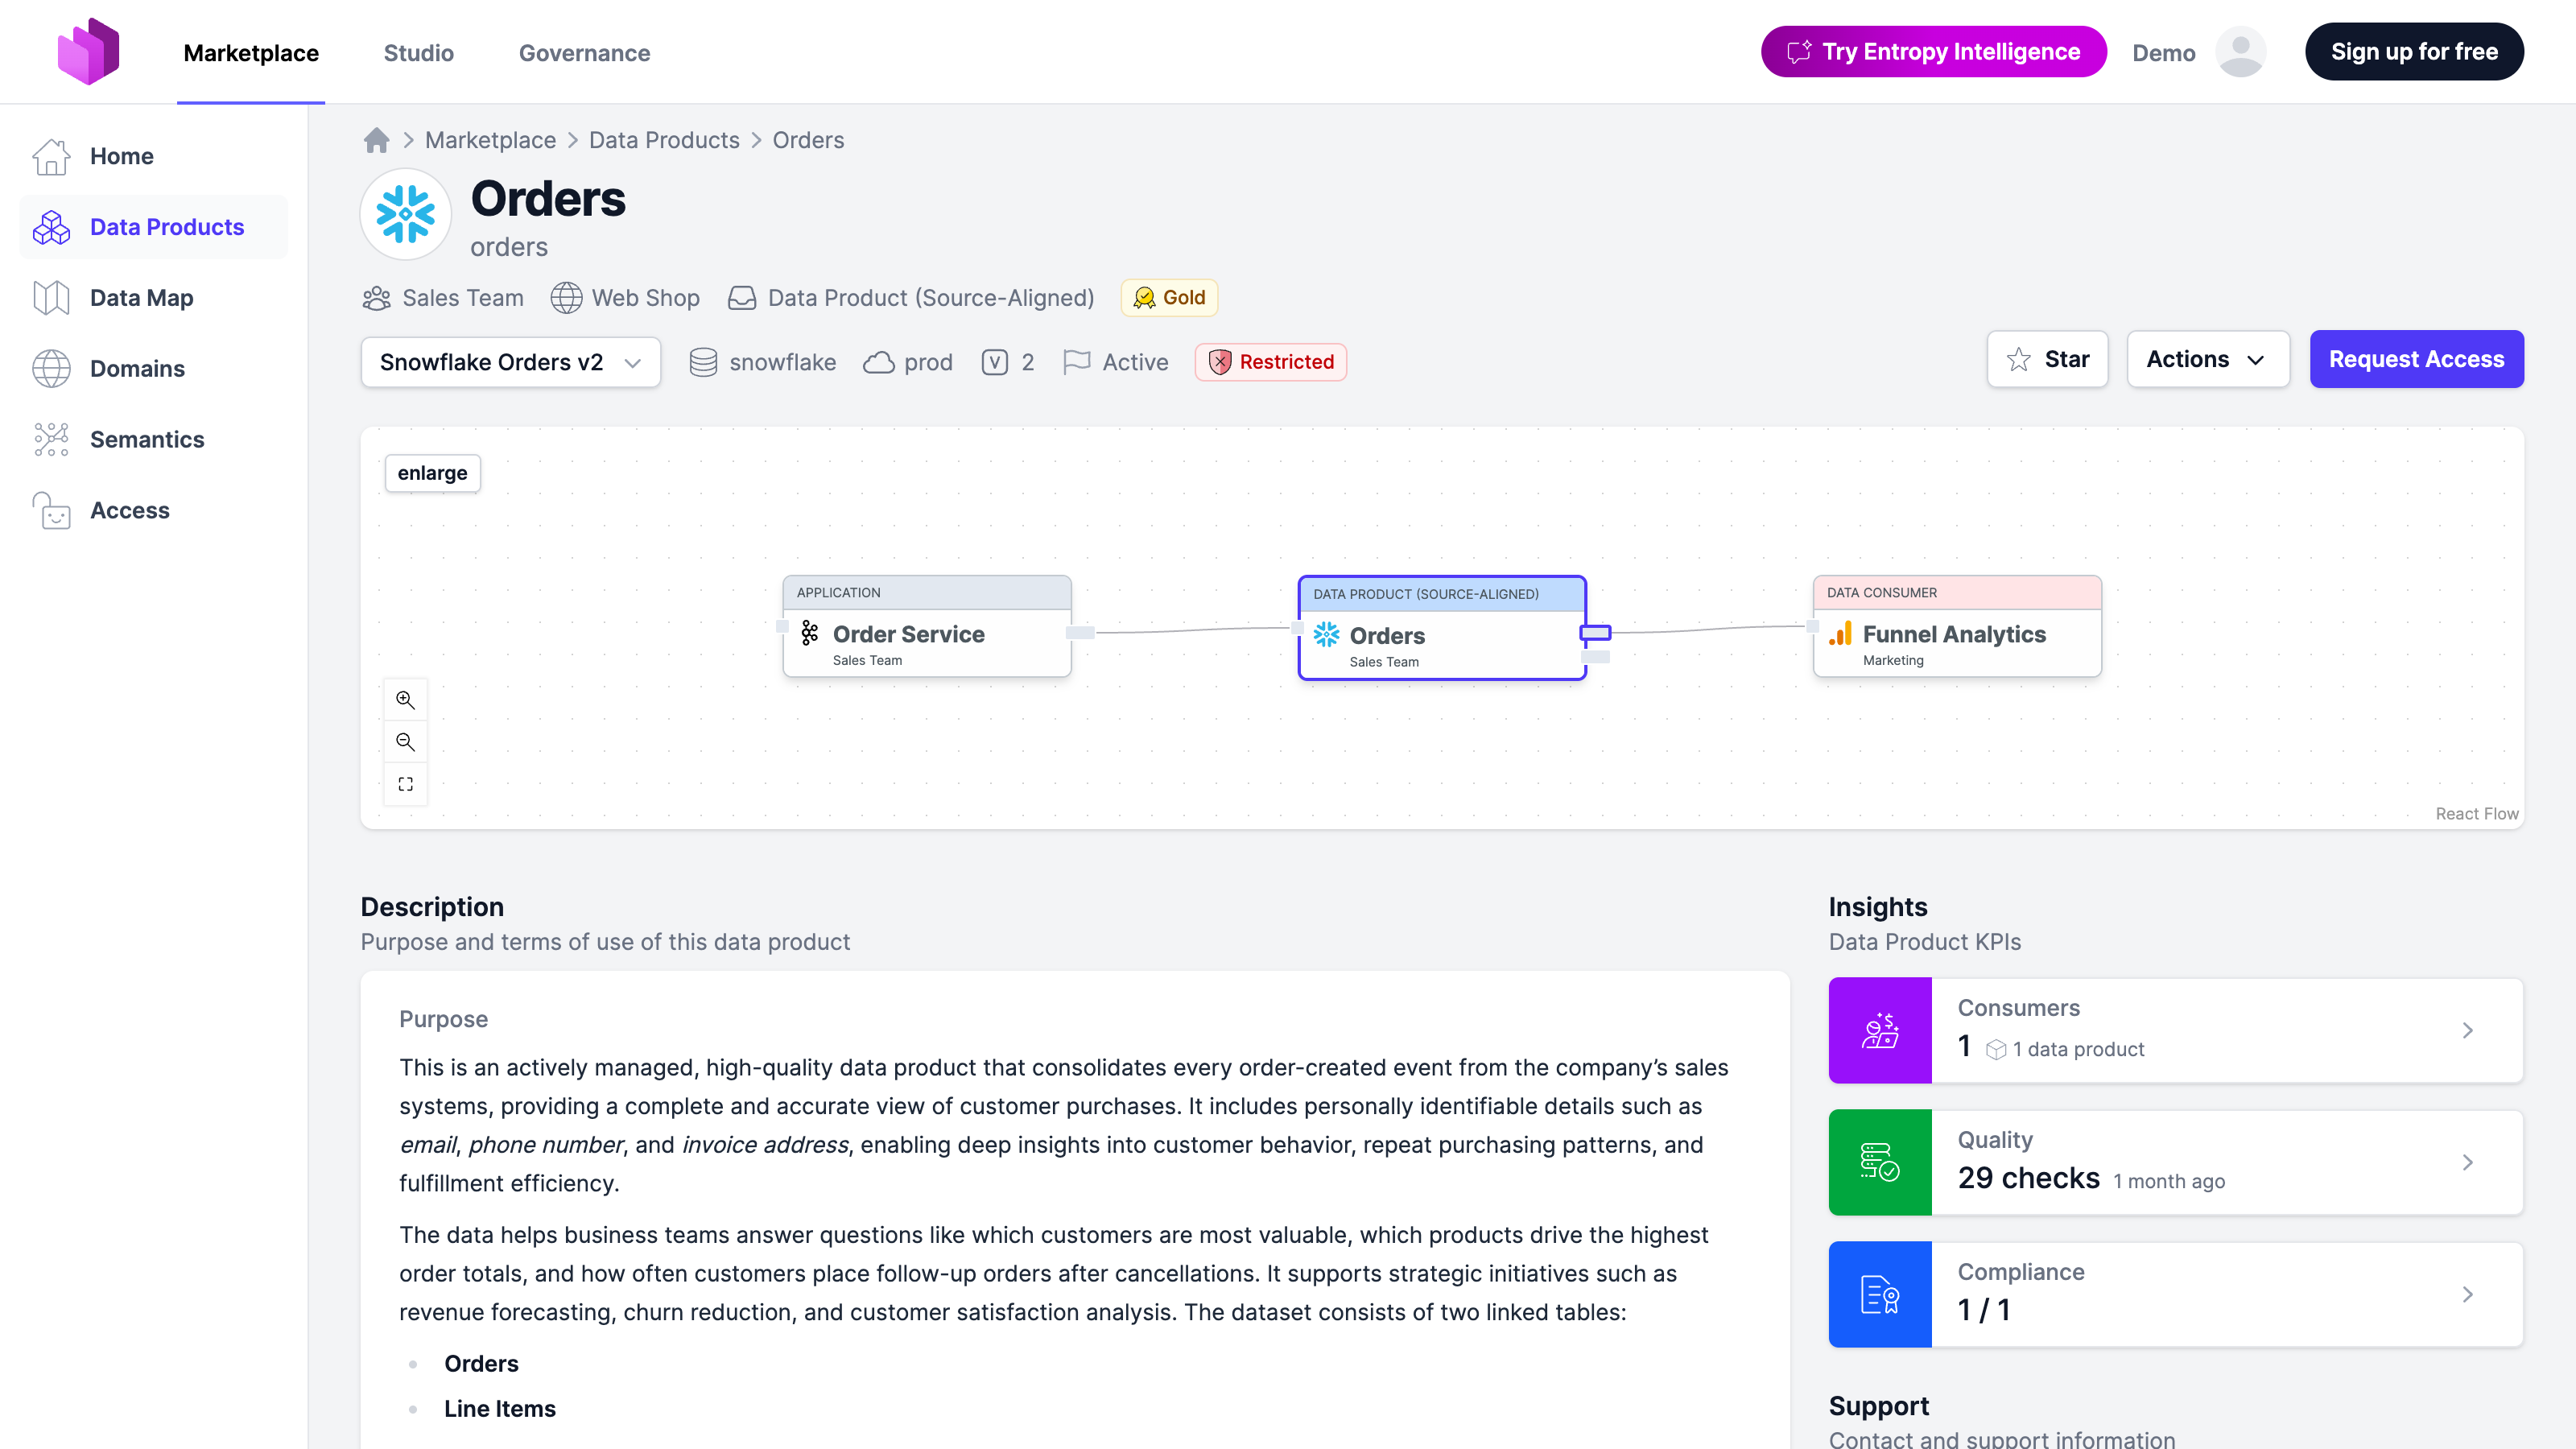
Task: Select the Funnel Analytics consumer node
Action: pos(1957,626)
